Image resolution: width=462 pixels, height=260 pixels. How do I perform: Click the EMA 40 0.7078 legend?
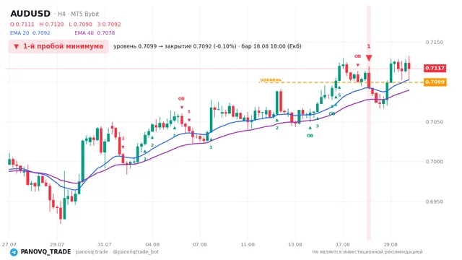(95, 33)
